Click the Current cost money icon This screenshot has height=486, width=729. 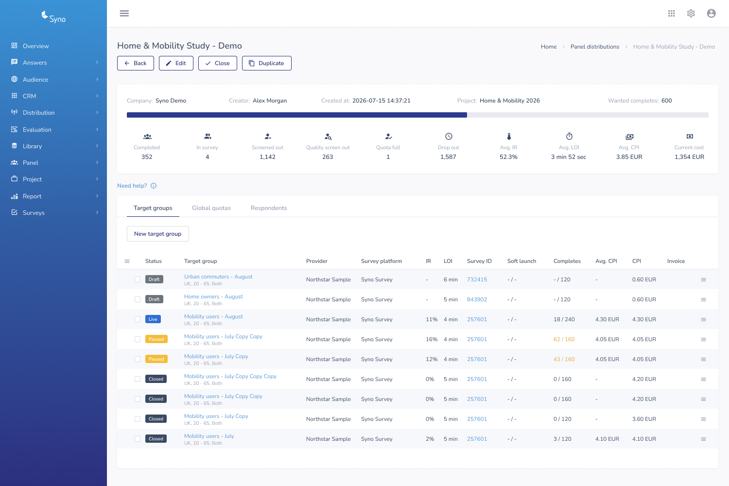click(x=690, y=137)
